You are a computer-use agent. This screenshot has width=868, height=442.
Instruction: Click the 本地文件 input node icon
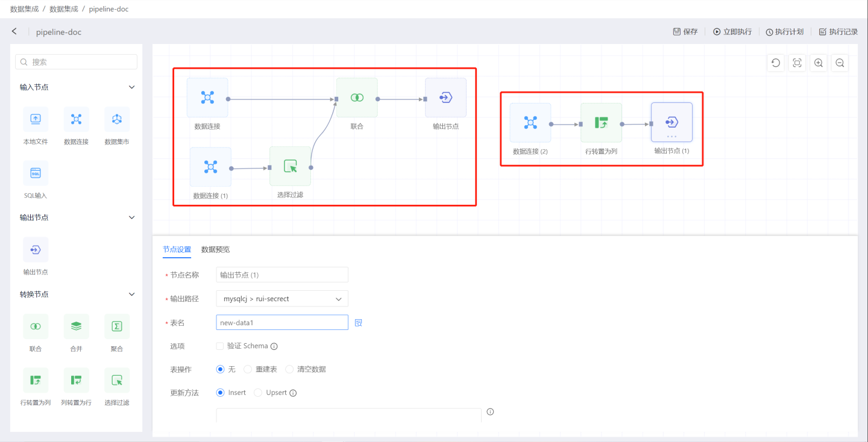(x=36, y=119)
